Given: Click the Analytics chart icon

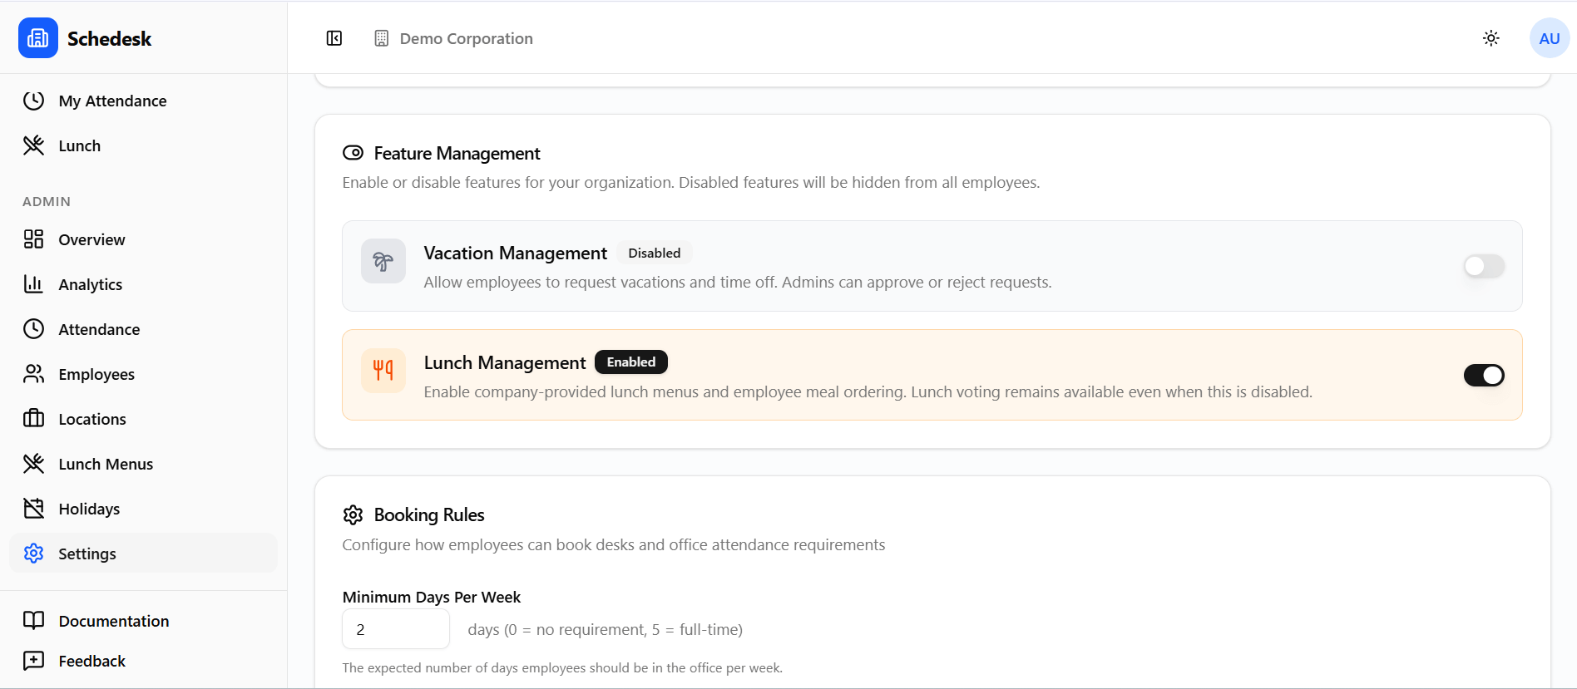Looking at the screenshot, I should pyautogui.click(x=33, y=284).
